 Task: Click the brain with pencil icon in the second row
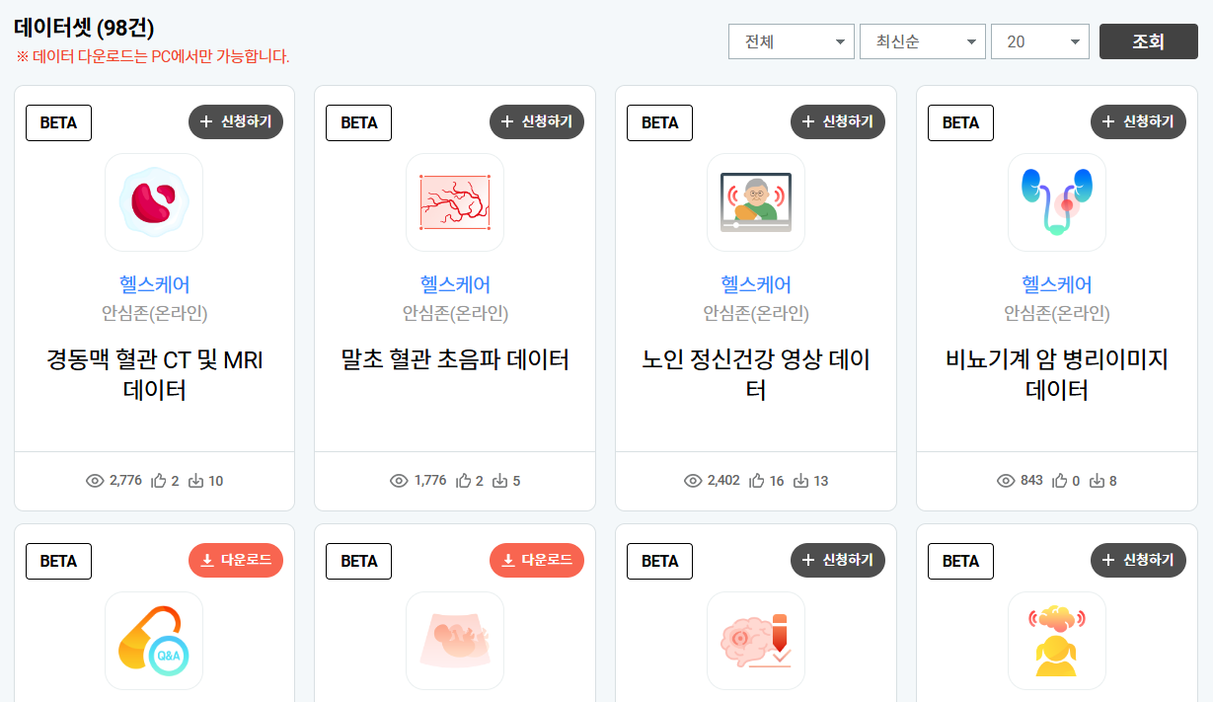[755, 641]
